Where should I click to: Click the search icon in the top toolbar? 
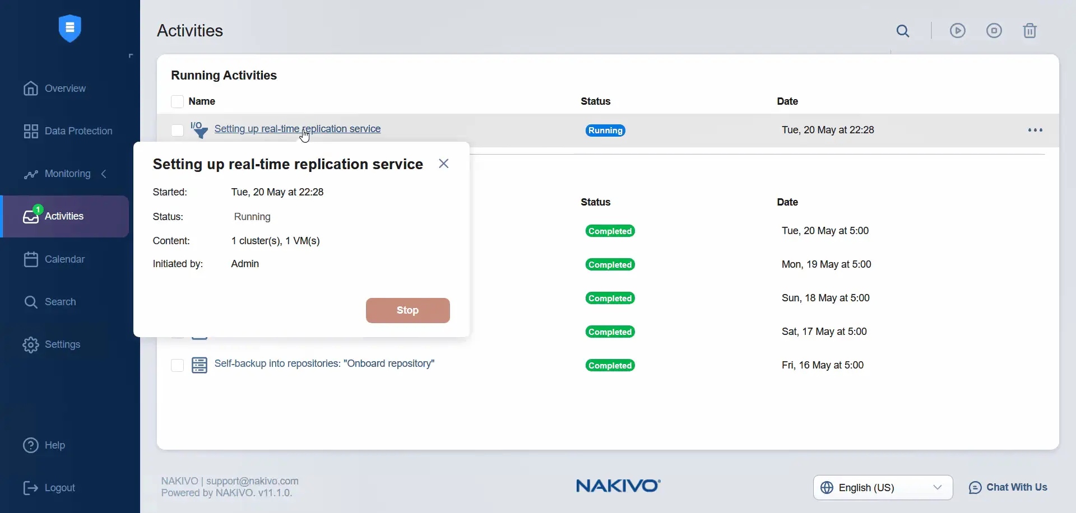[903, 31]
